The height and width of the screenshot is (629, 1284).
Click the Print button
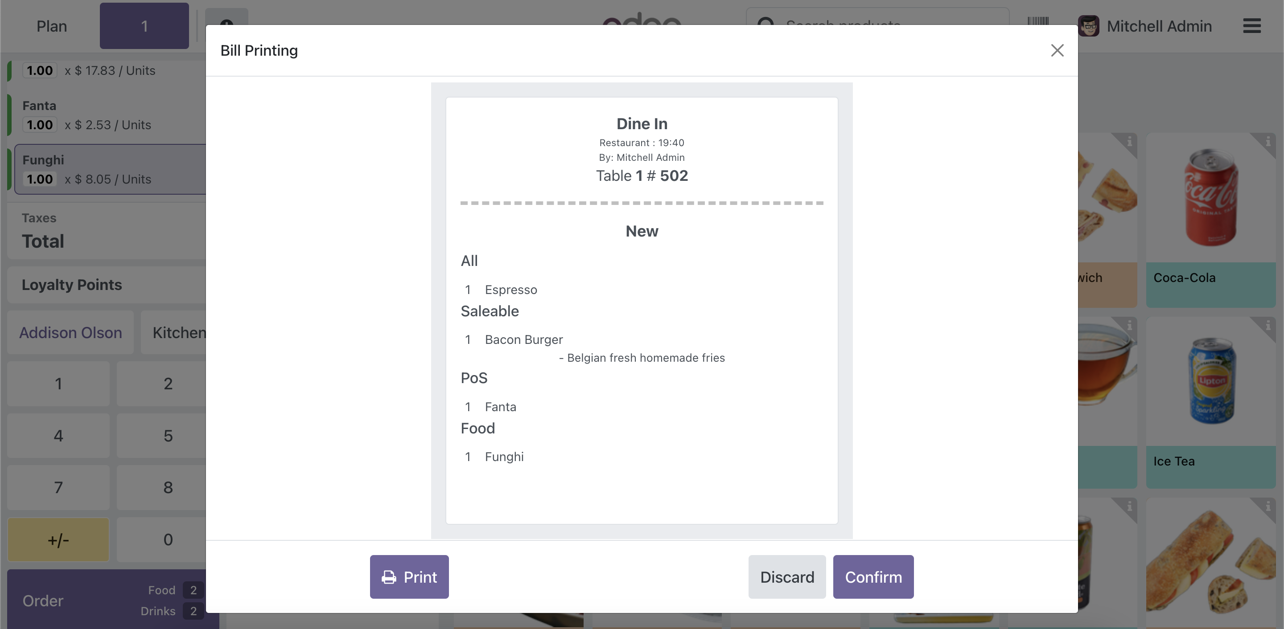click(x=409, y=577)
